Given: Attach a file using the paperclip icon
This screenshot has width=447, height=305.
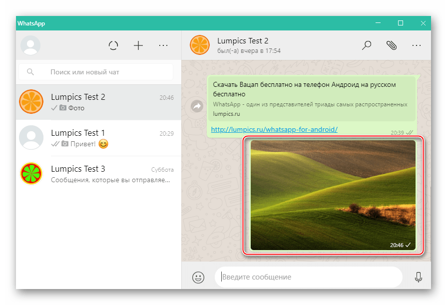Looking at the screenshot, I should point(392,45).
